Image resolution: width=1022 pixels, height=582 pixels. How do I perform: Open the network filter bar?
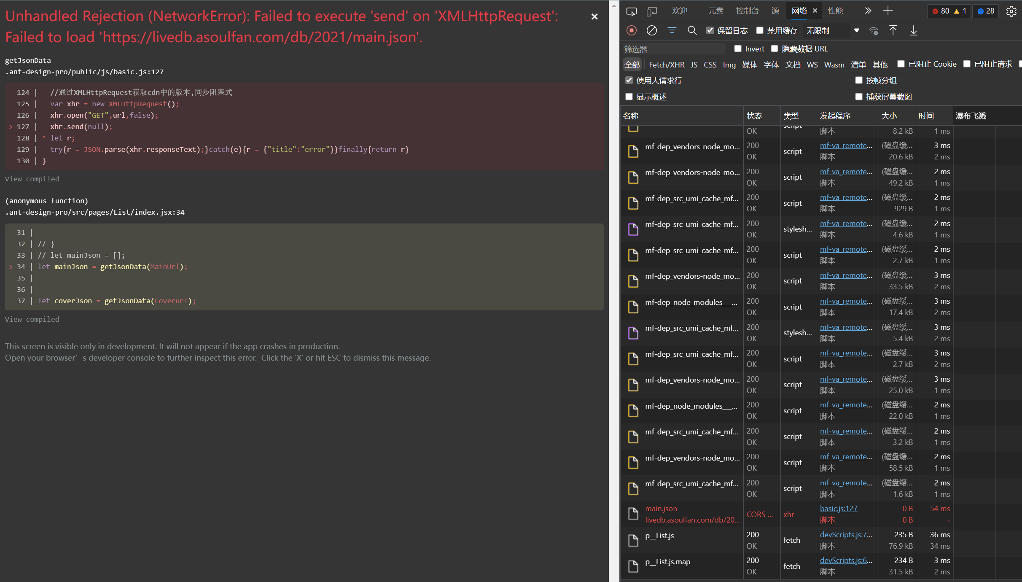[671, 30]
